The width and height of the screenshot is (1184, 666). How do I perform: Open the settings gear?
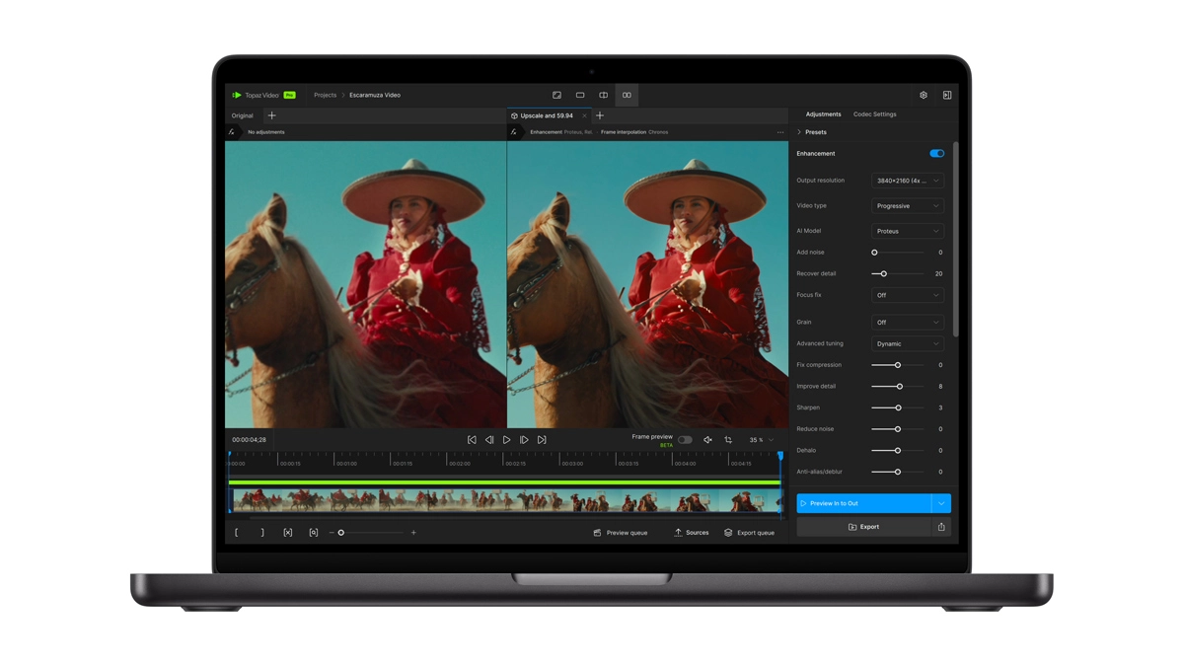[923, 95]
